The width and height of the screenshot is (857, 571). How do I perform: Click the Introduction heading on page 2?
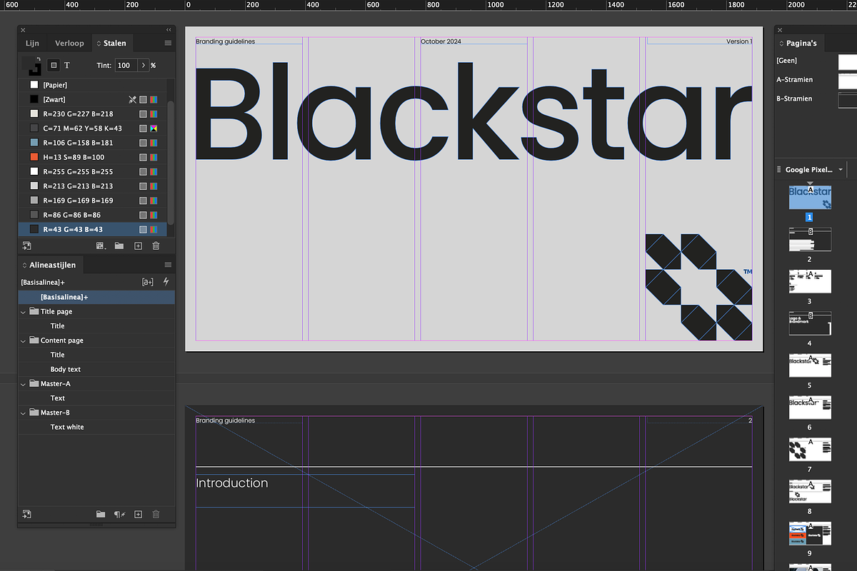pyautogui.click(x=232, y=483)
